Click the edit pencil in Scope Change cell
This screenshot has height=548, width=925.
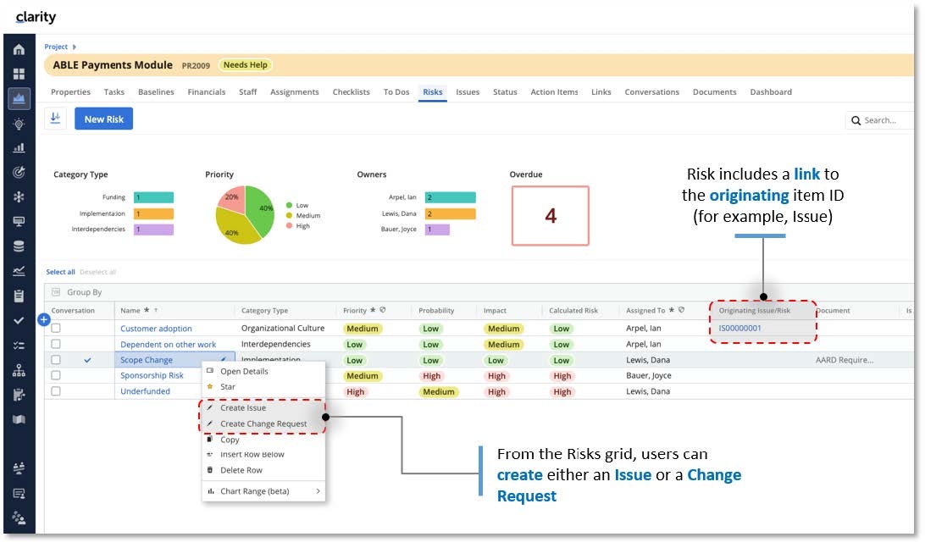click(224, 359)
